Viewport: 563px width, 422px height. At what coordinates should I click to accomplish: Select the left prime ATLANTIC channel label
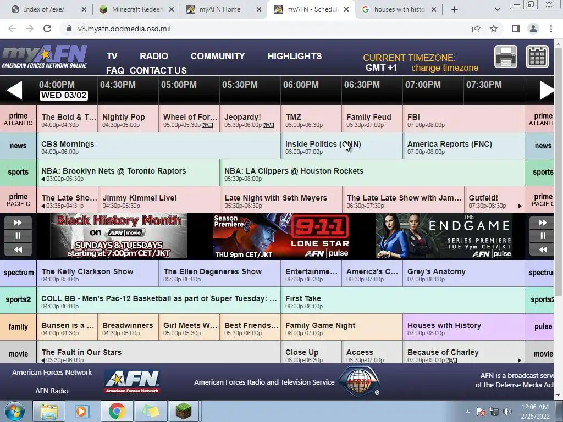pos(18,119)
